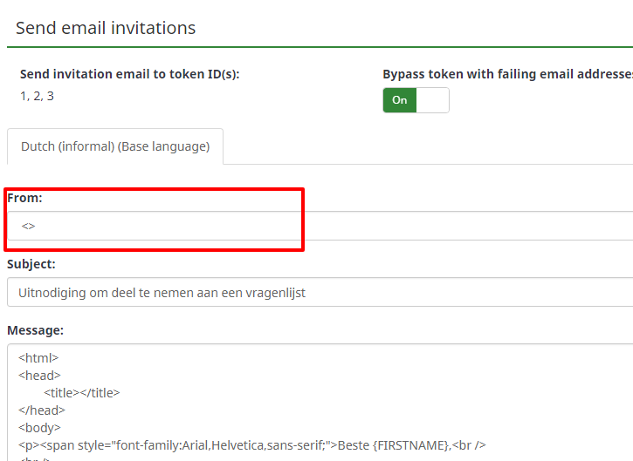The image size is (633, 461).
Task: Click the "From:" field label
Action: point(24,198)
